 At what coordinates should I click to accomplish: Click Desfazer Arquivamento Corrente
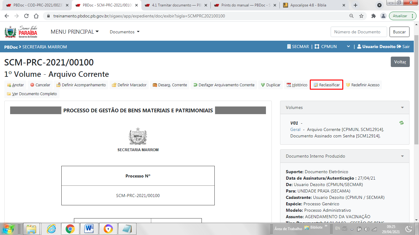tap(224, 85)
